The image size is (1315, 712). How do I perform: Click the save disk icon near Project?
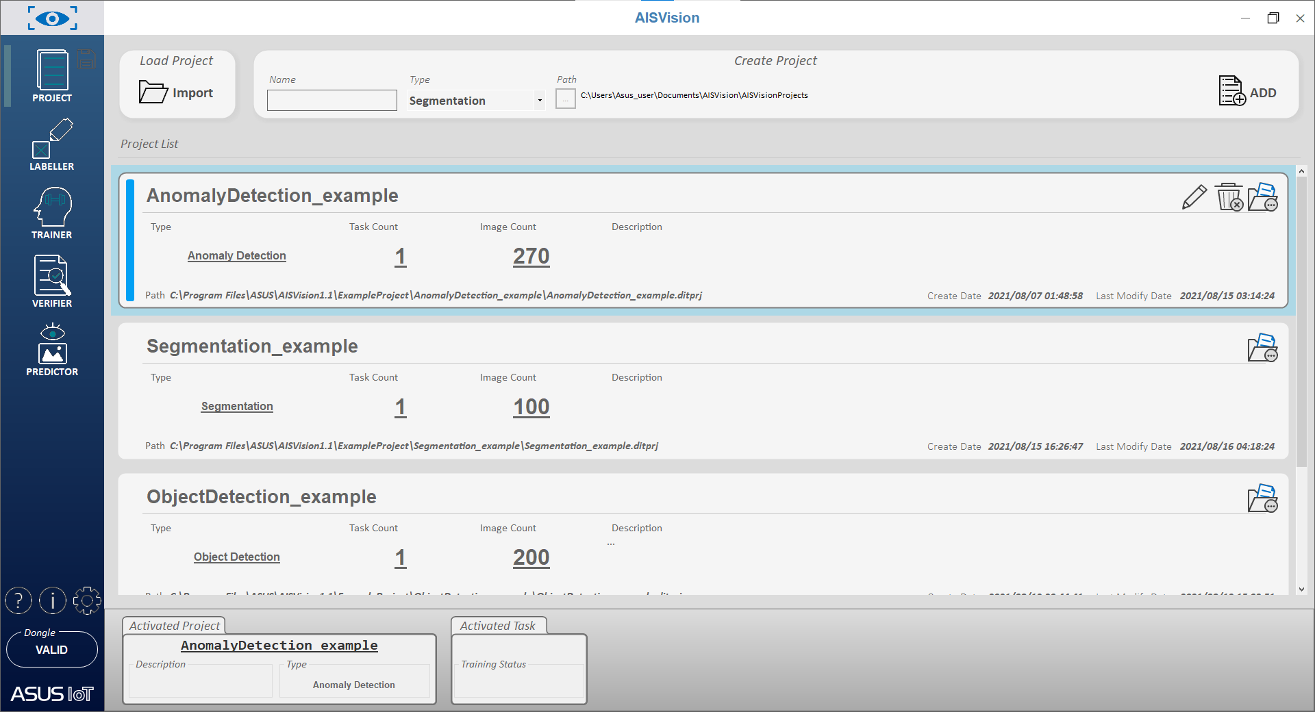point(86,59)
